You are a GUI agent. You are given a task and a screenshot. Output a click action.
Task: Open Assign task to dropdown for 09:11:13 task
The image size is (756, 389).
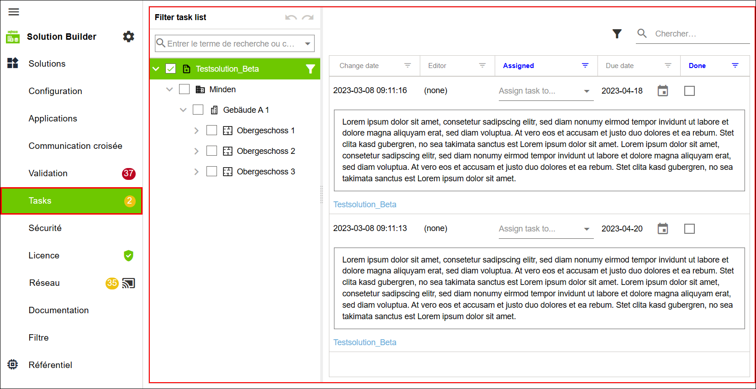[x=587, y=229]
